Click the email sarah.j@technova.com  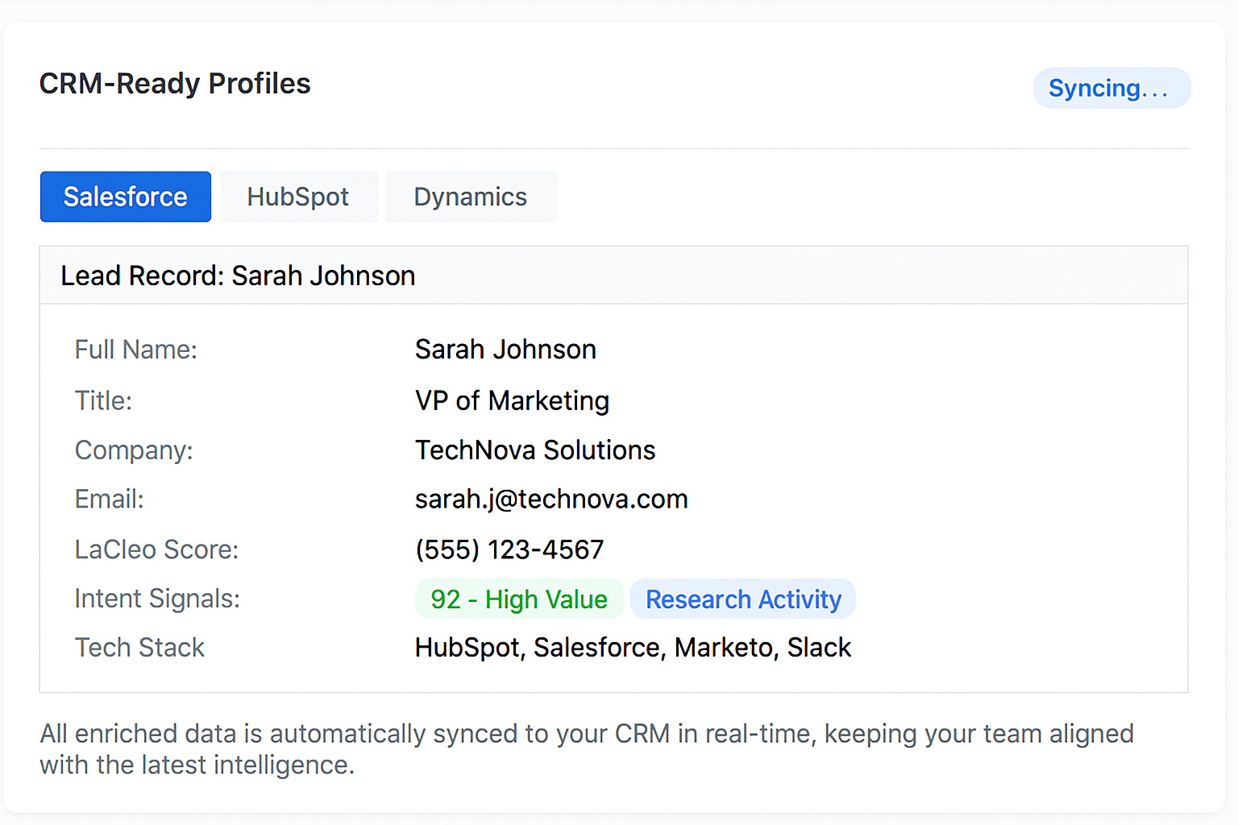(x=551, y=499)
